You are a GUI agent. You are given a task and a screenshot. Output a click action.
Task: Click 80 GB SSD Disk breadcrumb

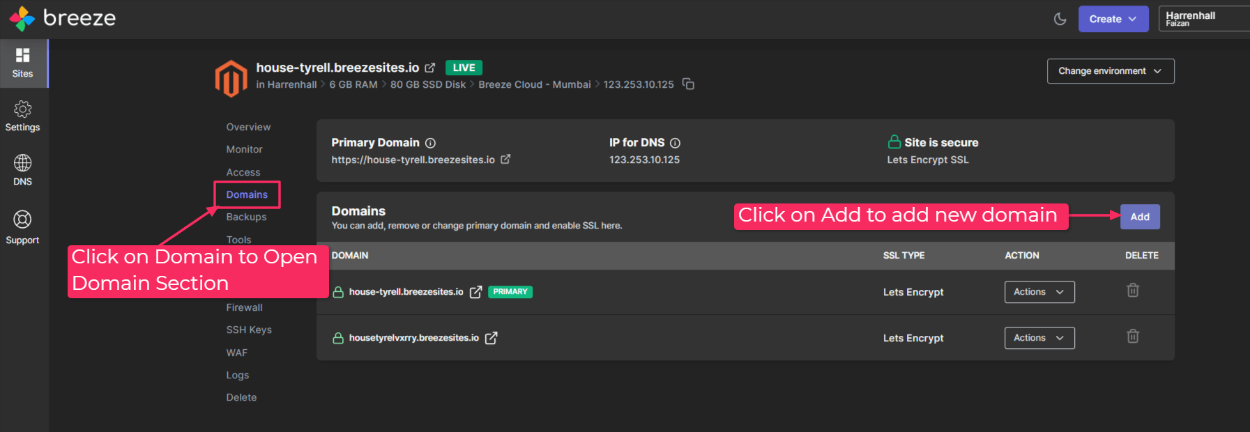pyautogui.click(x=428, y=84)
